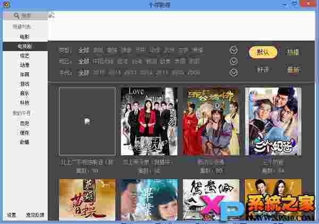Sort by the option below 默认
Viewport: 319px width, 224px height.
[x=263, y=70]
